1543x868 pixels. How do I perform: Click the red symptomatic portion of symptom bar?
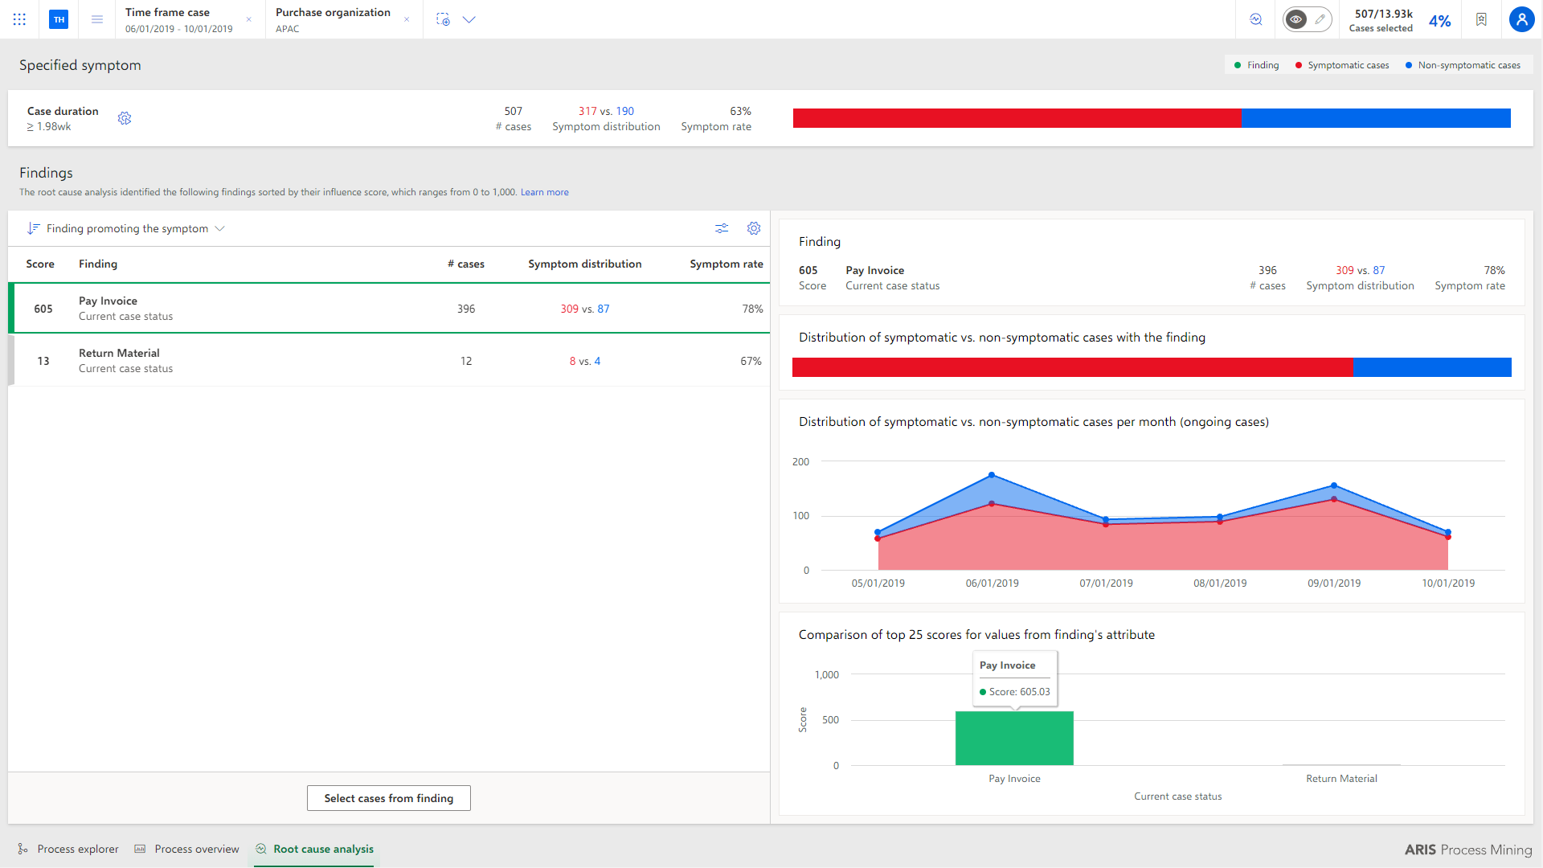pos(1017,118)
